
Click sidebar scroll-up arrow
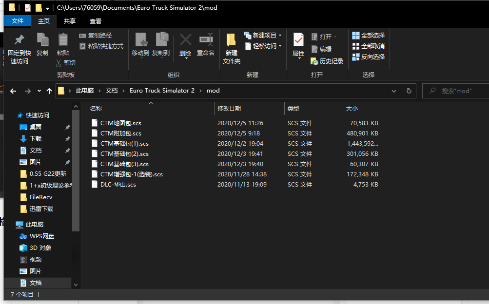(x=76, y=107)
